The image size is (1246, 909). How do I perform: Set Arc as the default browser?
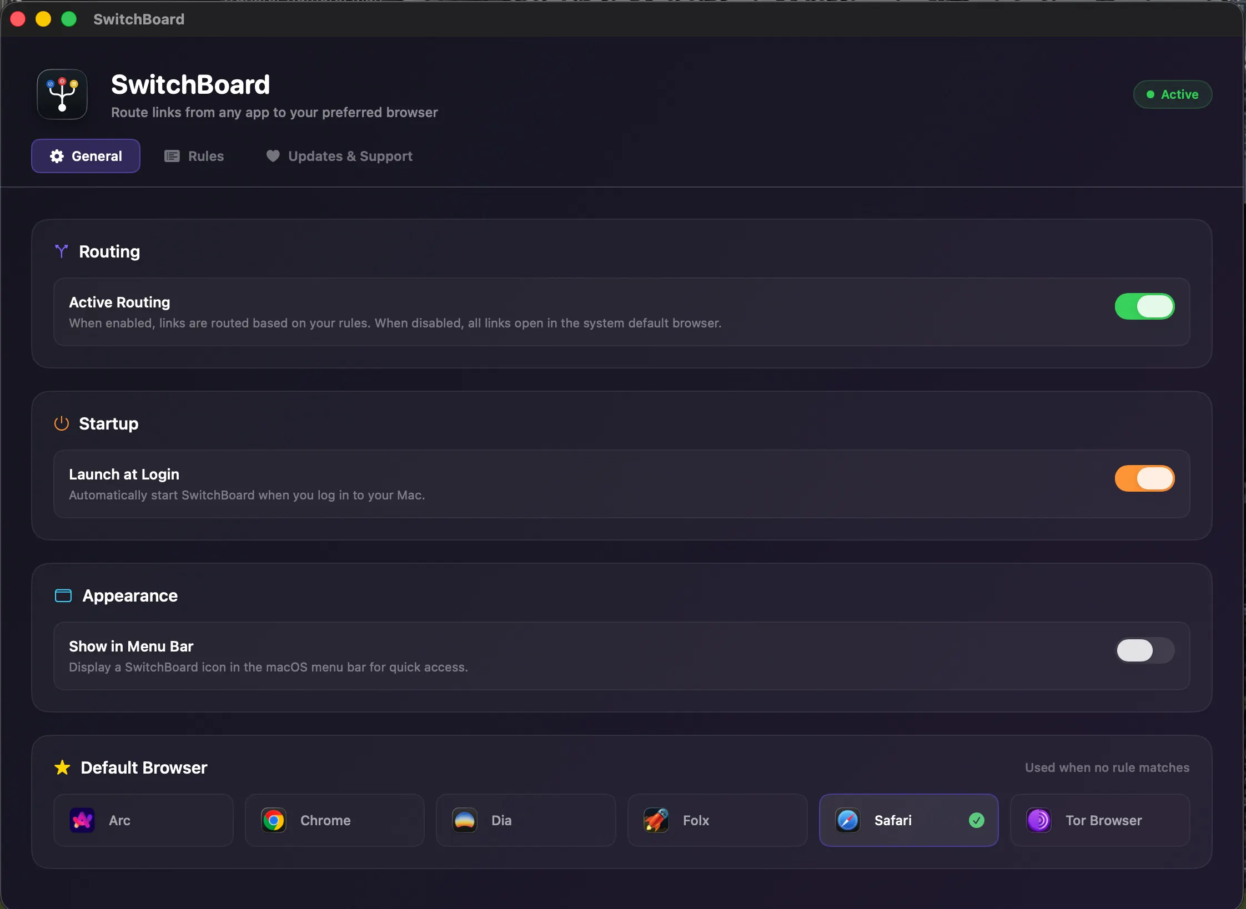[143, 820]
